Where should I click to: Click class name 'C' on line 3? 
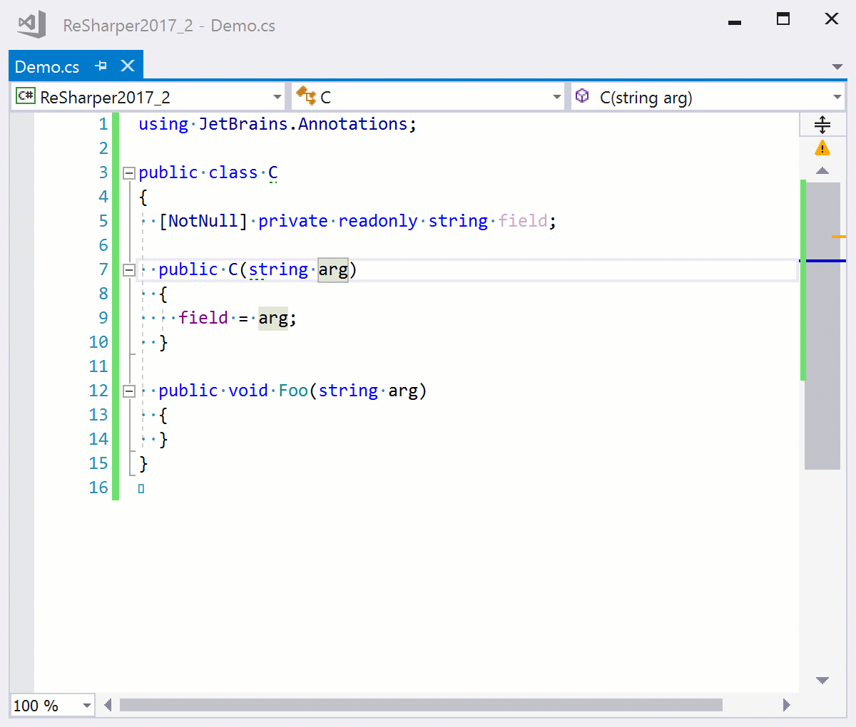(273, 172)
